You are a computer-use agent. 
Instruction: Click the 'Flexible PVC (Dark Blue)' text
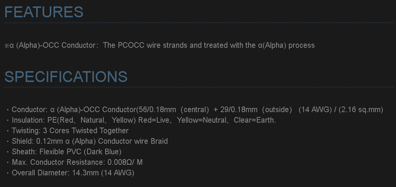[79, 152]
